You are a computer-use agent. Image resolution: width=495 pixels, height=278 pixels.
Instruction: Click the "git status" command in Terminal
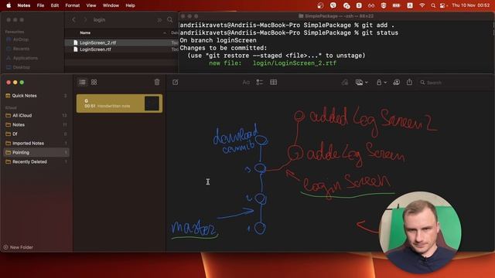(380, 32)
